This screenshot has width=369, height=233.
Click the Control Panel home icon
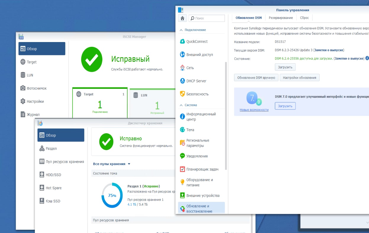[x=182, y=18]
